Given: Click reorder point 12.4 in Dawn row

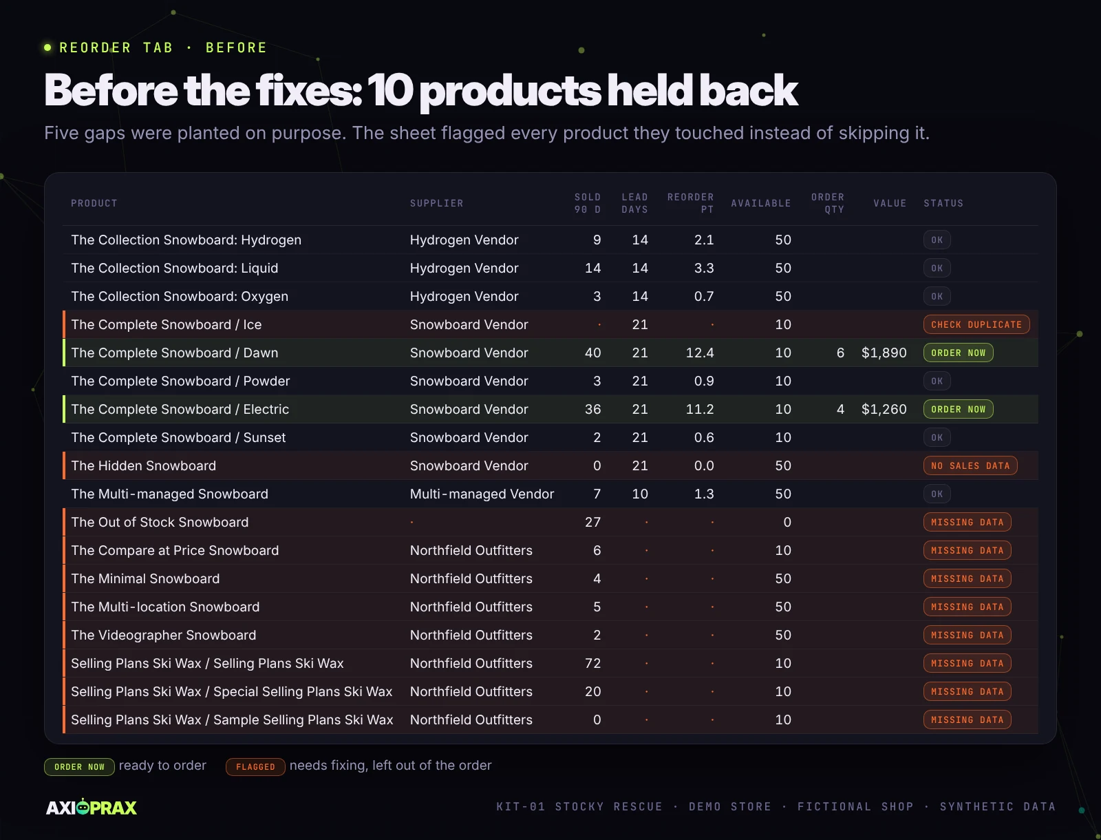Looking at the screenshot, I should click(700, 353).
